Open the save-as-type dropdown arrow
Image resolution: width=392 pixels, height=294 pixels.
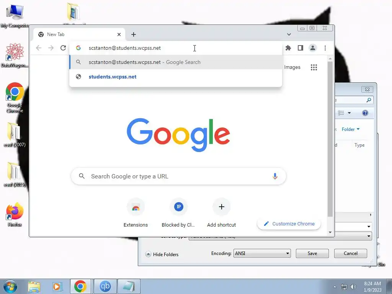[369, 236]
